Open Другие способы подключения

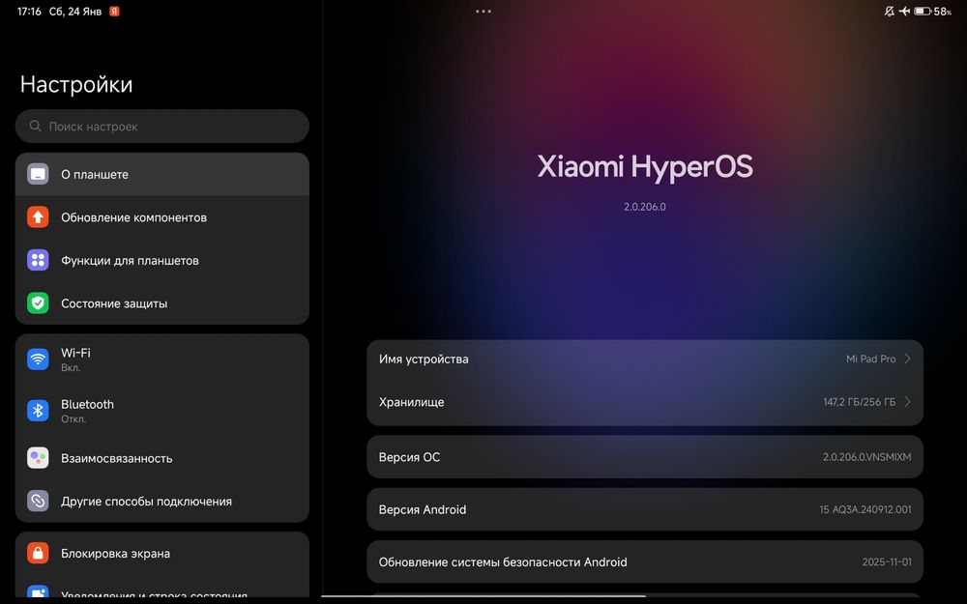point(162,501)
